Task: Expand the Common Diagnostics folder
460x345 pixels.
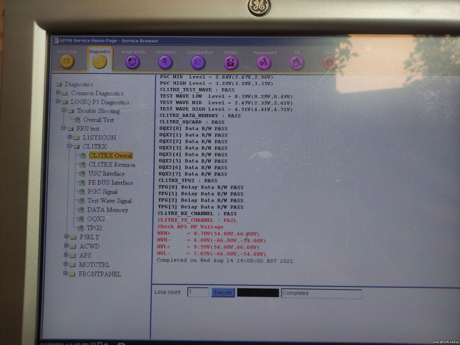Action: tap(58, 93)
